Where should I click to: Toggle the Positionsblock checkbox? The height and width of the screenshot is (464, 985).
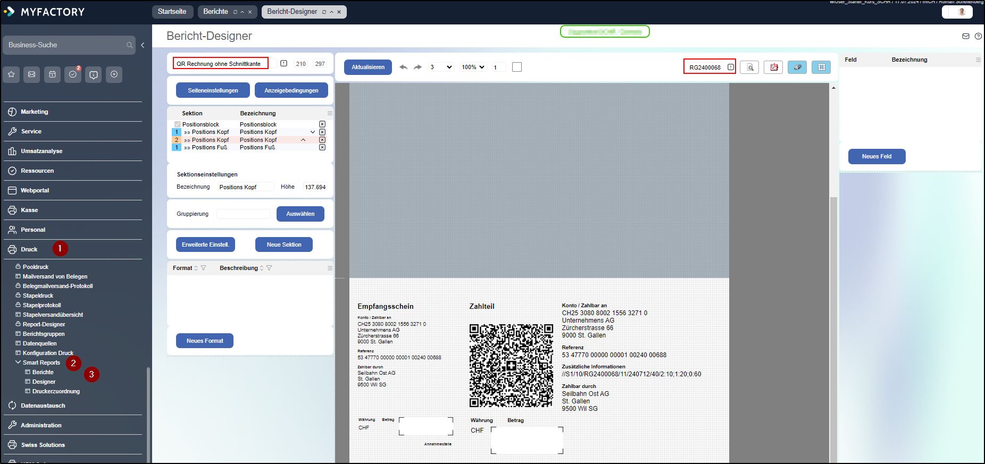coord(178,124)
